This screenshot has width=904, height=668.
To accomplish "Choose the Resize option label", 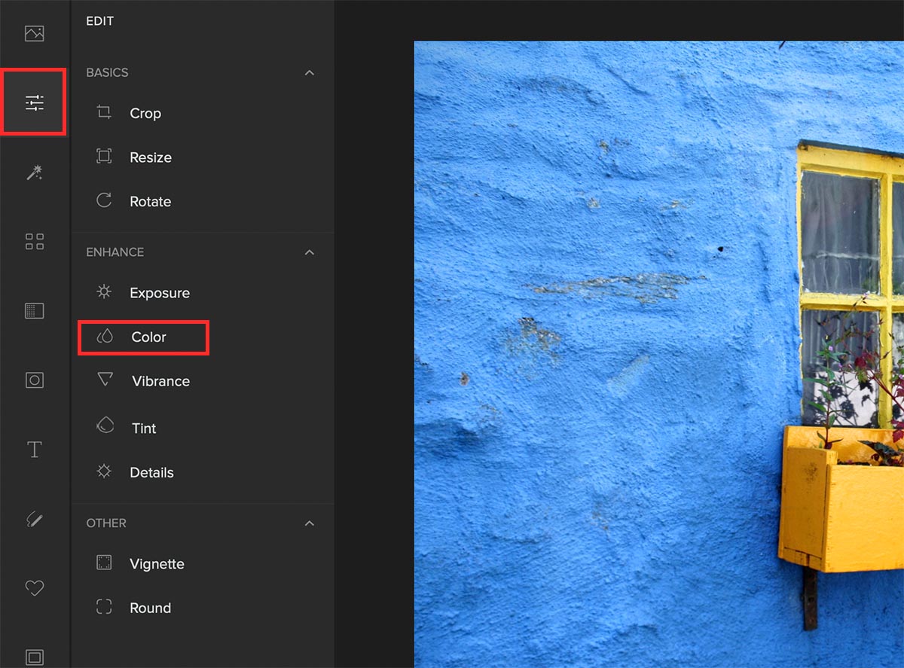I will tap(151, 157).
